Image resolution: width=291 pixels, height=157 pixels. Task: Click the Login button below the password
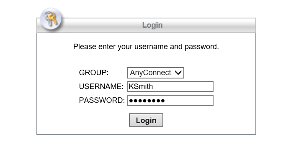click(x=146, y=120)
